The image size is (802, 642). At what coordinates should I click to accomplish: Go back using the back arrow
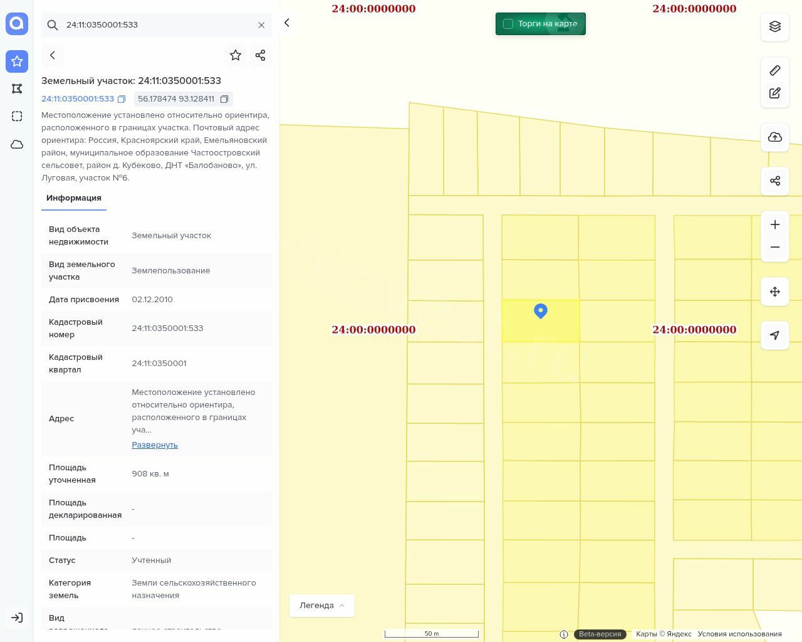click(x=53, y=55)
